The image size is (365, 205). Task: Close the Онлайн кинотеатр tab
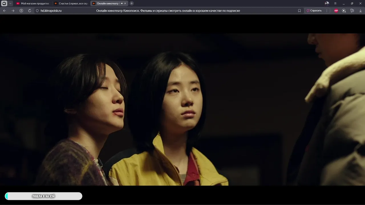(125, 3)
